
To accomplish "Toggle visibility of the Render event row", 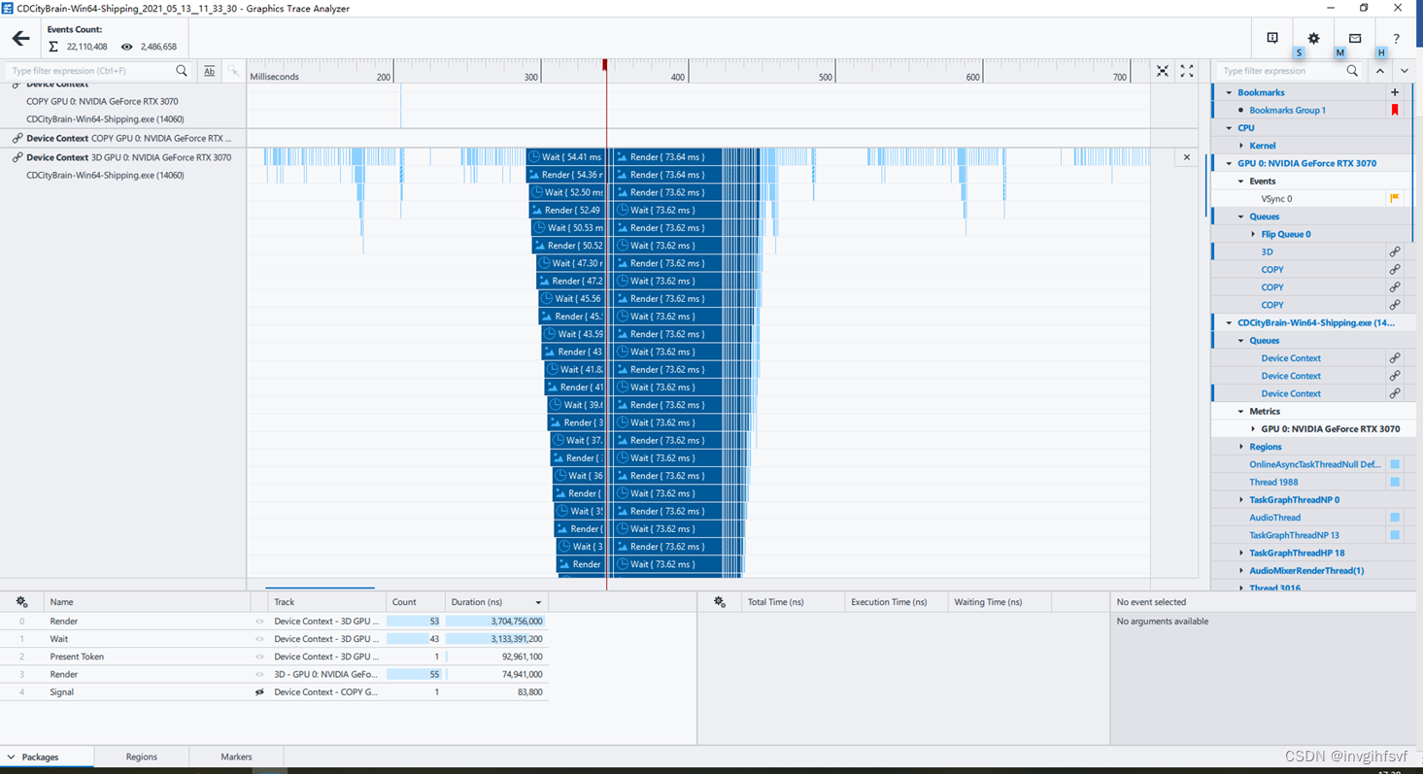I will (x=260, y=621).
